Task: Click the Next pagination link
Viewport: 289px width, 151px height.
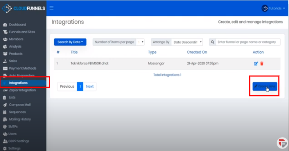Action: click(90, 87)
